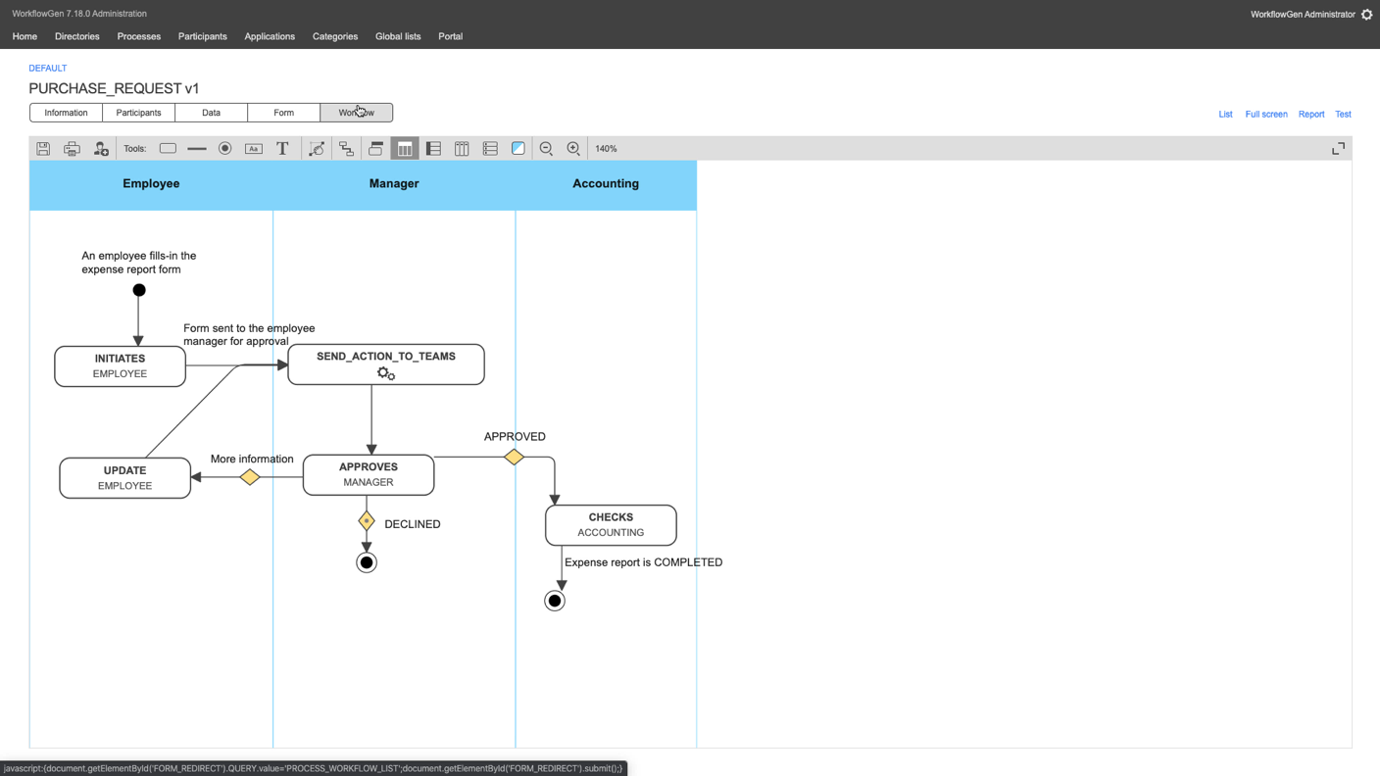Click the Global lists menu item

coord(398,36)
